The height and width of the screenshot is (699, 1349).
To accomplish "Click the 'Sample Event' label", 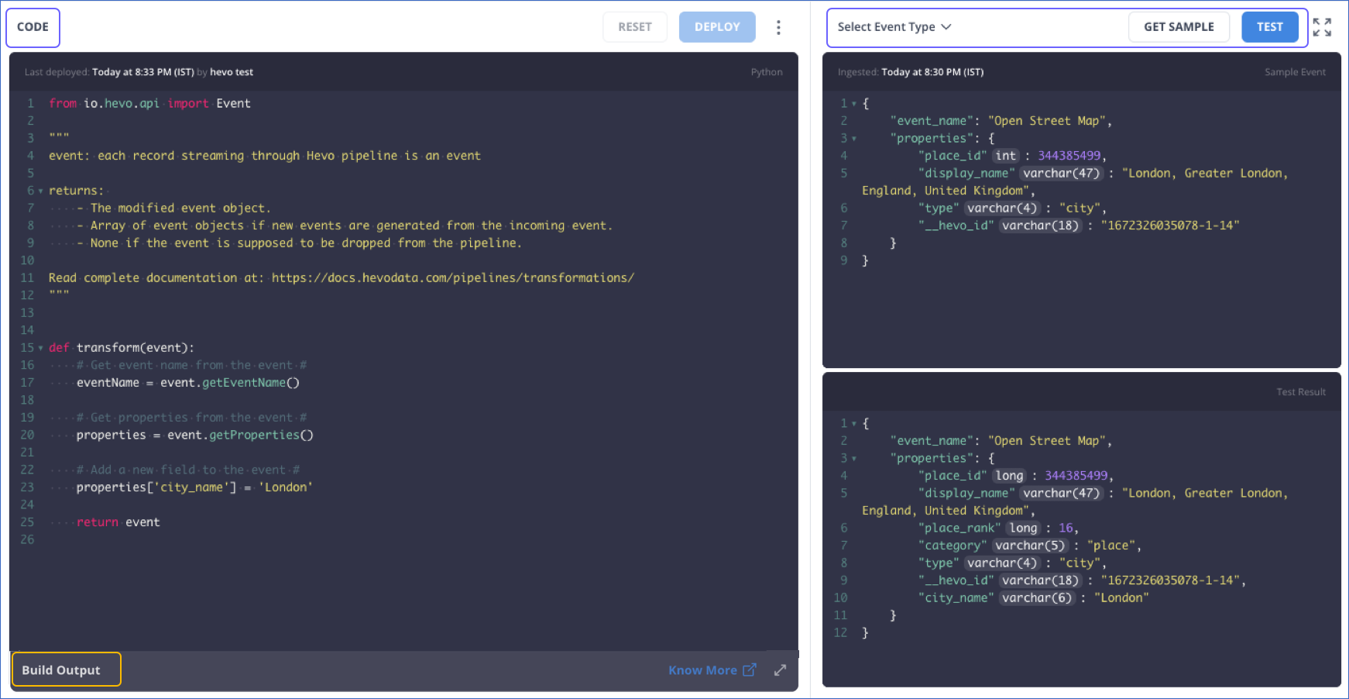I will 1295,72.
